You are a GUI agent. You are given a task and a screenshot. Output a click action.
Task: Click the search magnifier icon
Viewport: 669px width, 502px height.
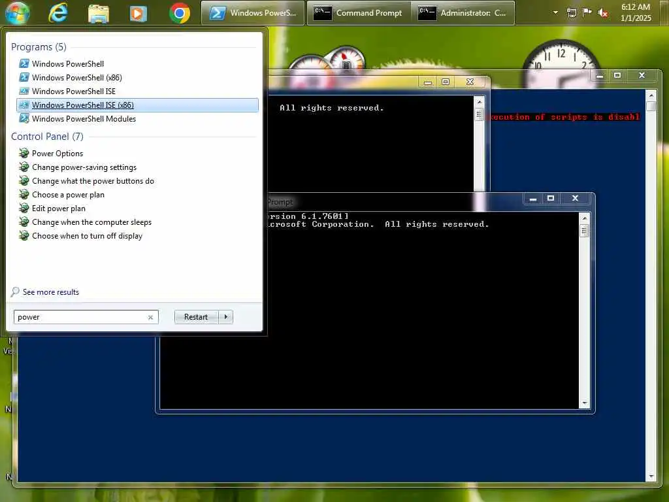(x=16, y=292)
